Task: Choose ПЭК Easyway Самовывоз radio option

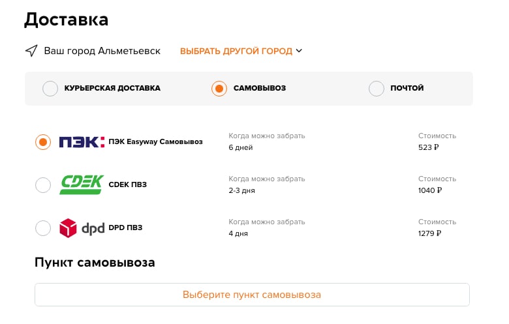Action: point(42,141)
